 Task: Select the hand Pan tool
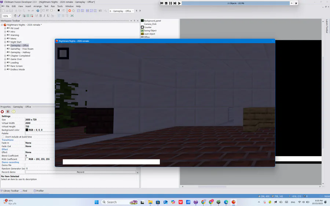pos(15,16)
